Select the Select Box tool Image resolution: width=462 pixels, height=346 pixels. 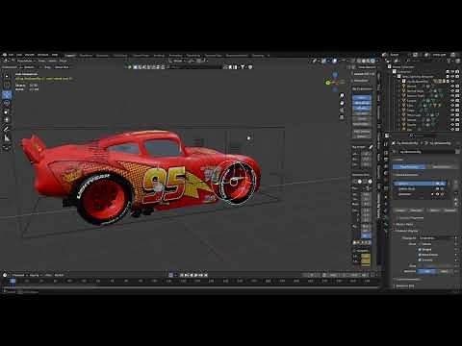[7, 76]
